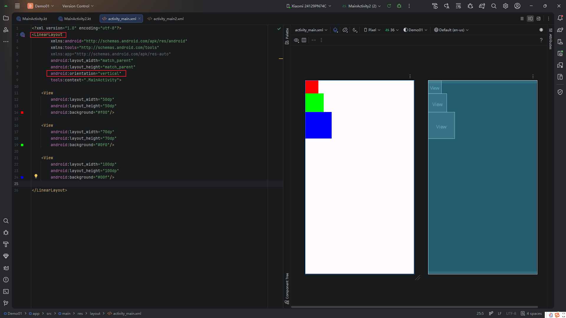Toggle the Component Tree panel
Viewport: 566px width, 318px height.
coord(287,289)
